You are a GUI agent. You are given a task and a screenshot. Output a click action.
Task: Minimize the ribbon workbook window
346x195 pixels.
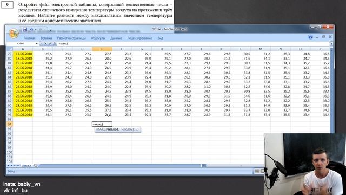pos(317,37)
